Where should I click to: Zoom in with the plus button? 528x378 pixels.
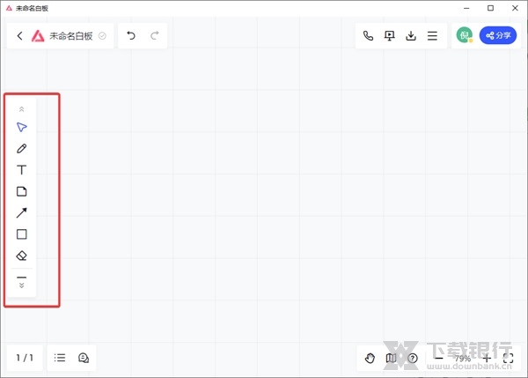487,358
